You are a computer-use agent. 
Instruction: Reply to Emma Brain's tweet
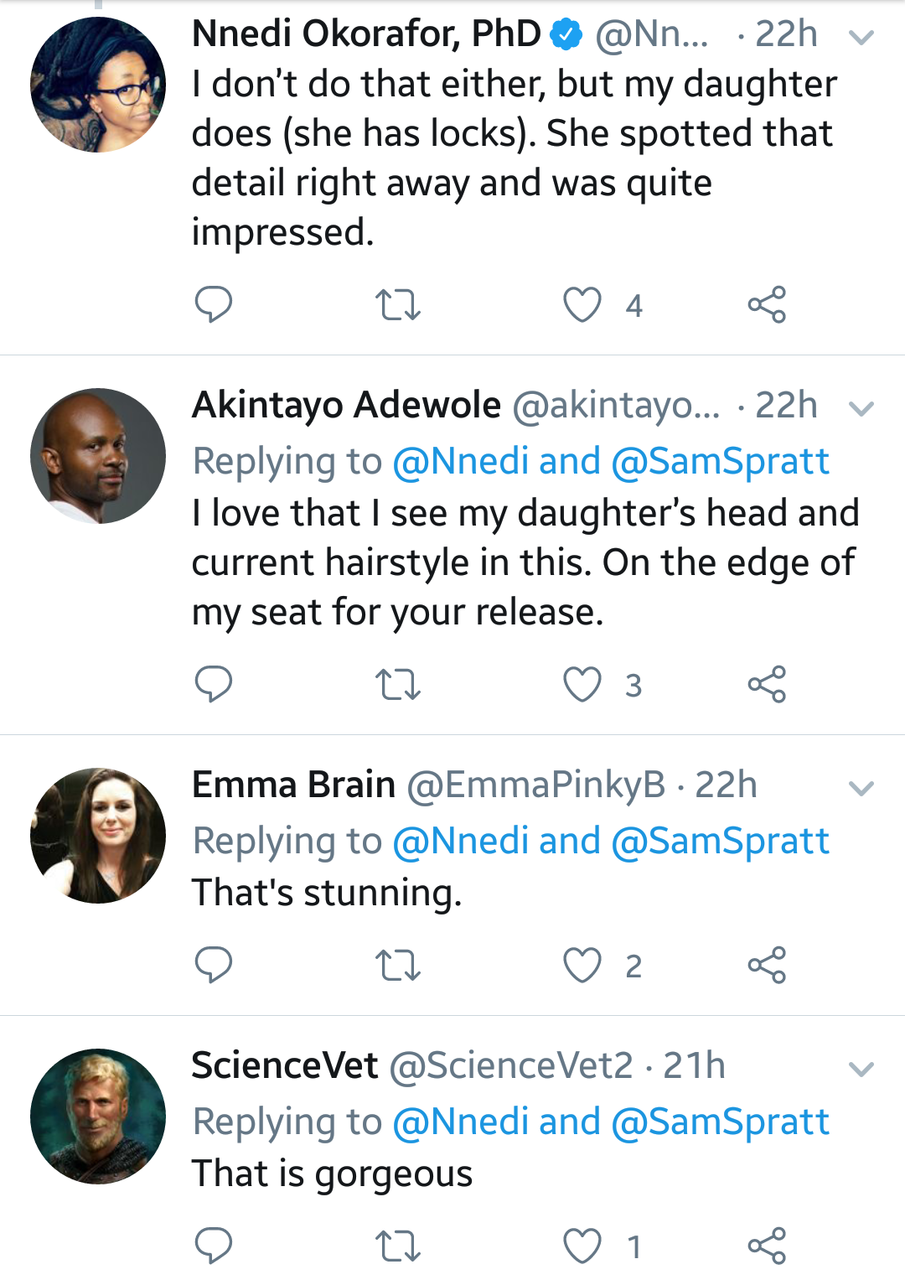click(x=213, y=965)
